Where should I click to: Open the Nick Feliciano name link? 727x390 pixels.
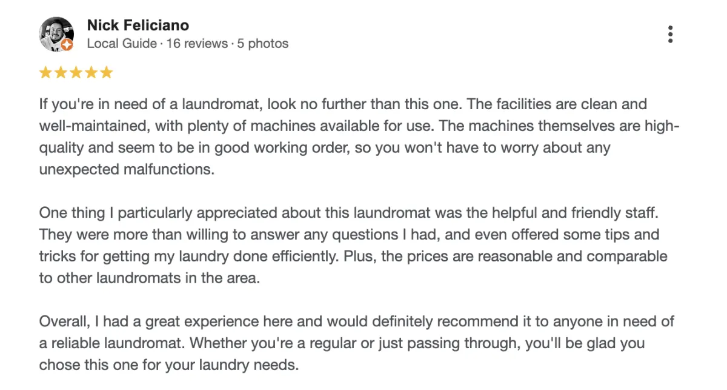138,25
